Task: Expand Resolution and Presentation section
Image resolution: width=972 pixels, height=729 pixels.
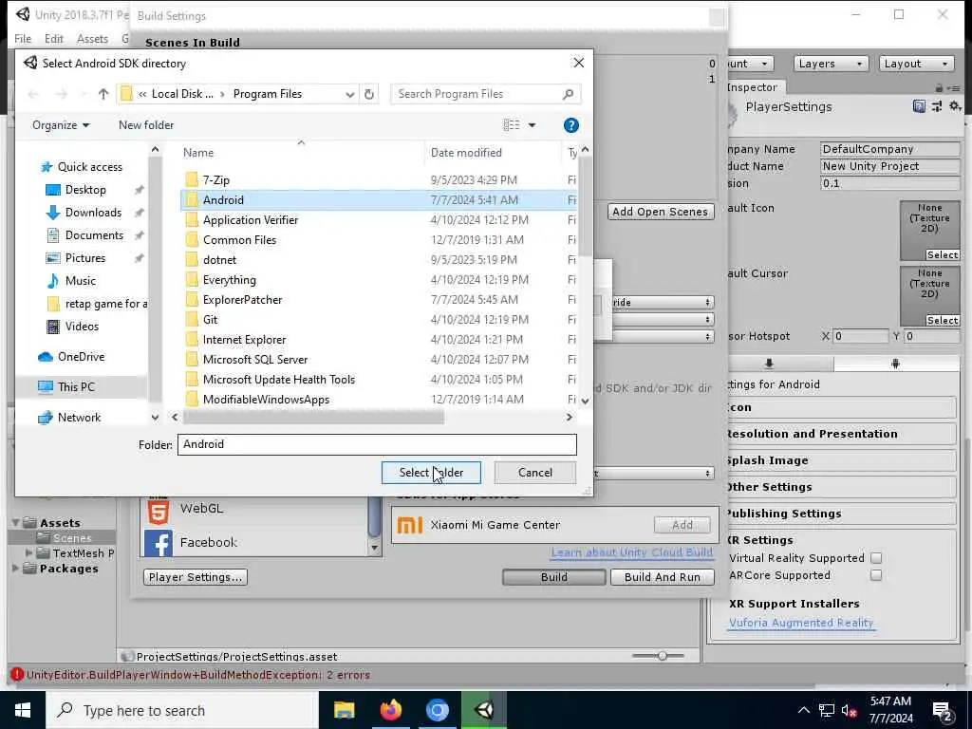Action: 841,434
